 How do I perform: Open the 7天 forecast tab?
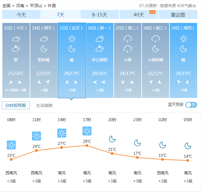coord(61,15)
